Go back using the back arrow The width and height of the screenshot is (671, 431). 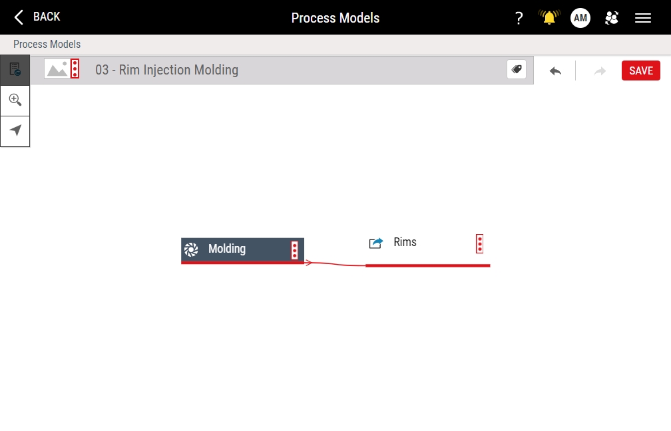coord(19,17)
